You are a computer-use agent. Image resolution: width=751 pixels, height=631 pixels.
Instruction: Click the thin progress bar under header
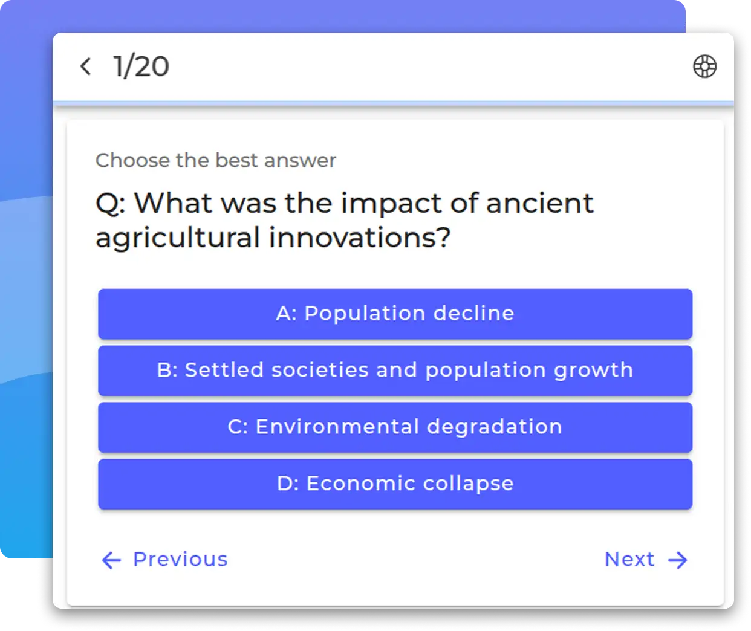(393, 103)
